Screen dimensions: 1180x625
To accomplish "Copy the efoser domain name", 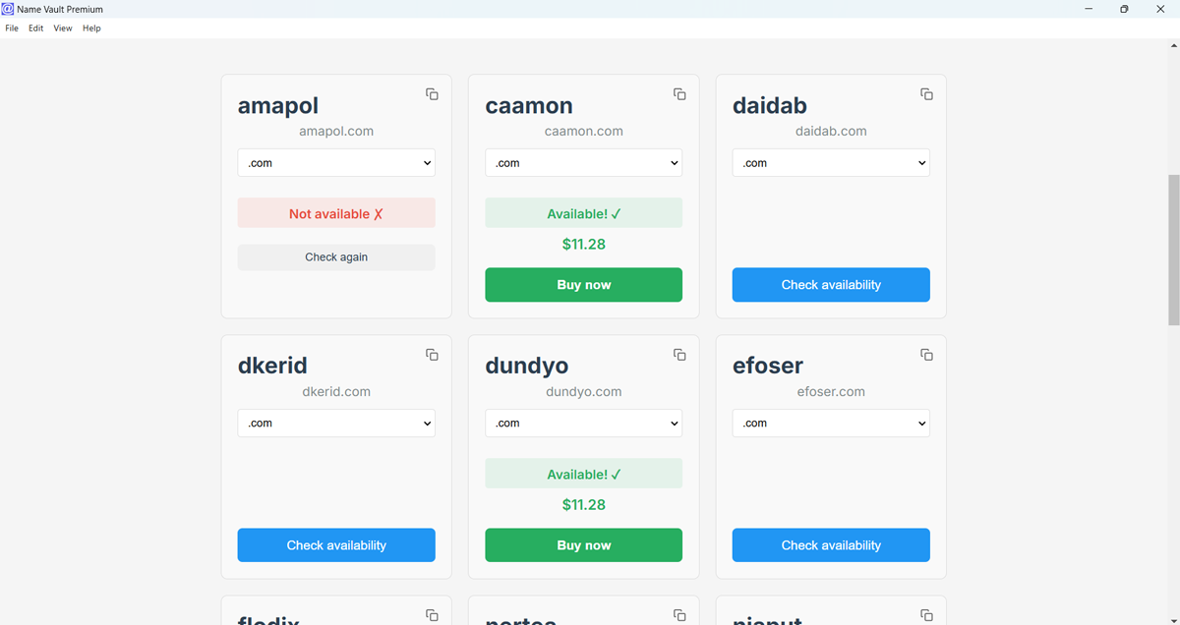I will point(926,355).
